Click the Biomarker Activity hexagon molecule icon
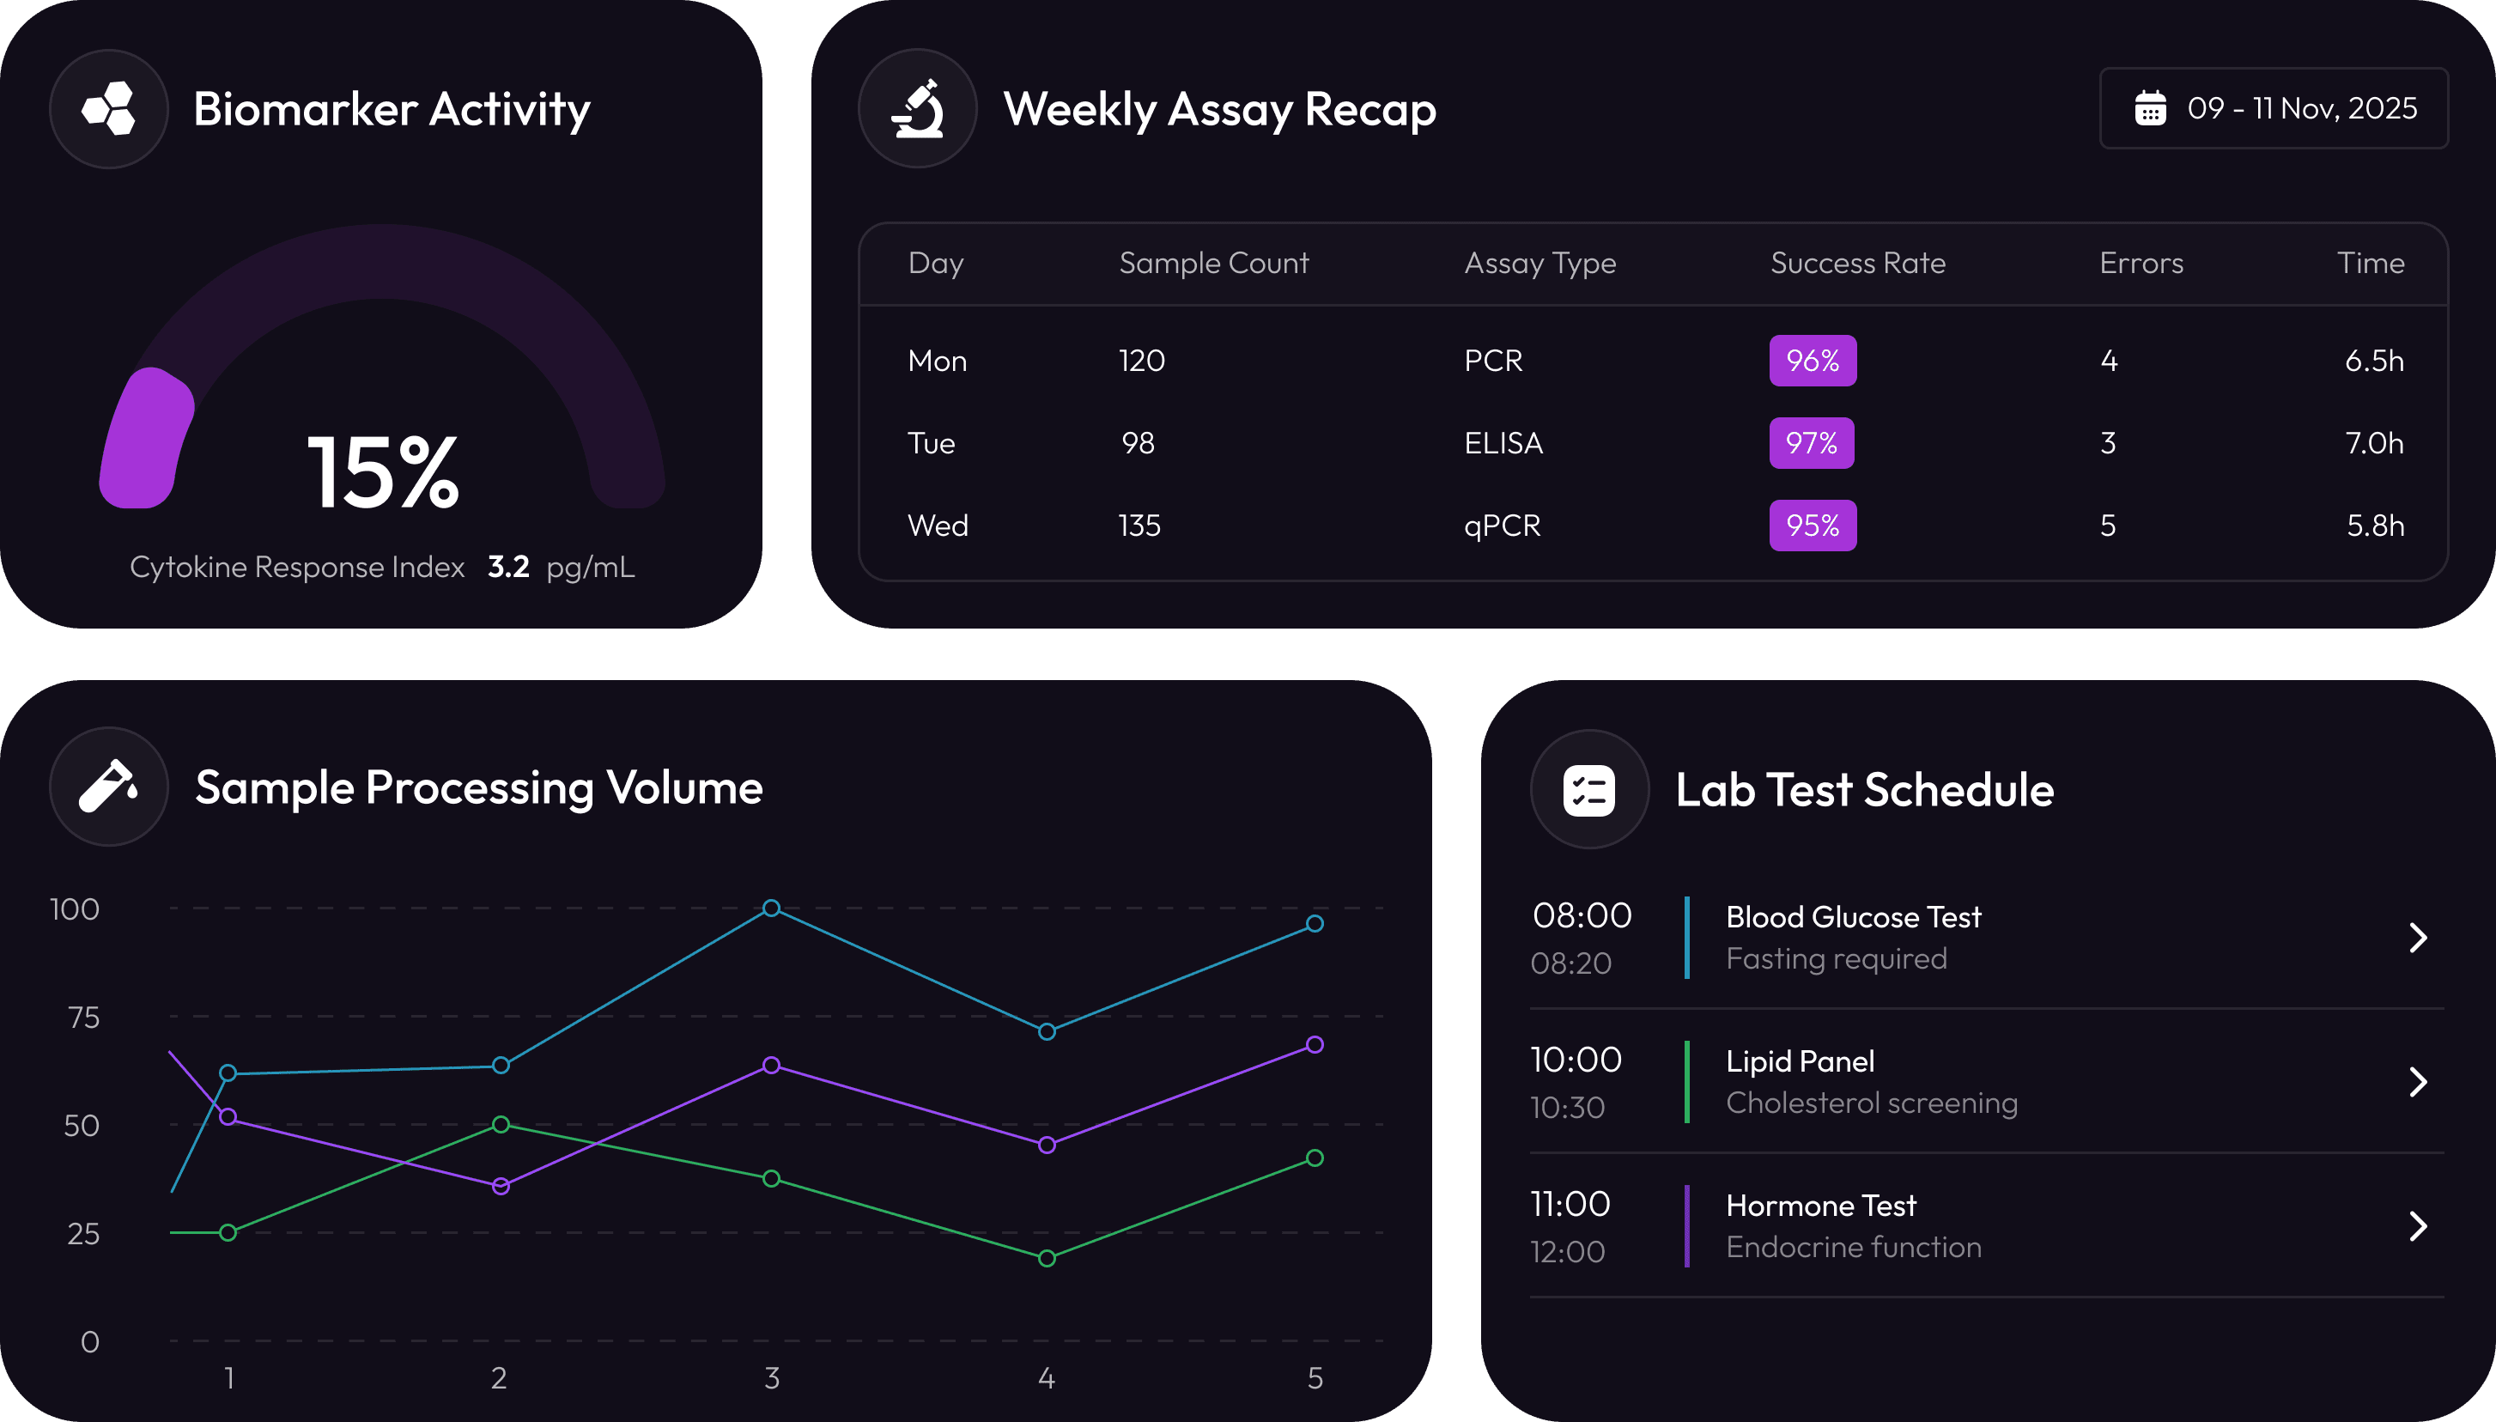The height and width of the screenshot is (1422, 2496). point(108,108)
